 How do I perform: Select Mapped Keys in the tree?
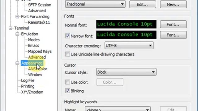tap(40, 51)
